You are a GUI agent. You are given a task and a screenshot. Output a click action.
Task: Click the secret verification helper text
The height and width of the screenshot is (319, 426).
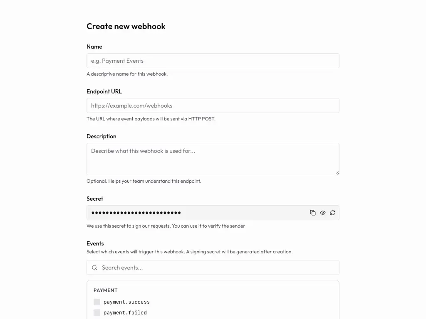coord(165,226)
